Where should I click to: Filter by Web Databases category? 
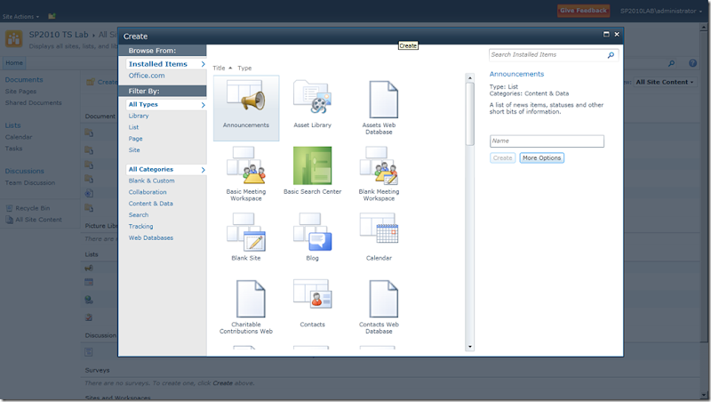(x=150, y=237)
